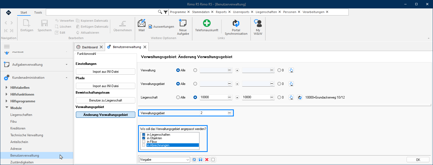Screen dimensions: 433x165
Task: Click Import aus INI-Datei under Pfade
Action: click(x=106, y=86)
